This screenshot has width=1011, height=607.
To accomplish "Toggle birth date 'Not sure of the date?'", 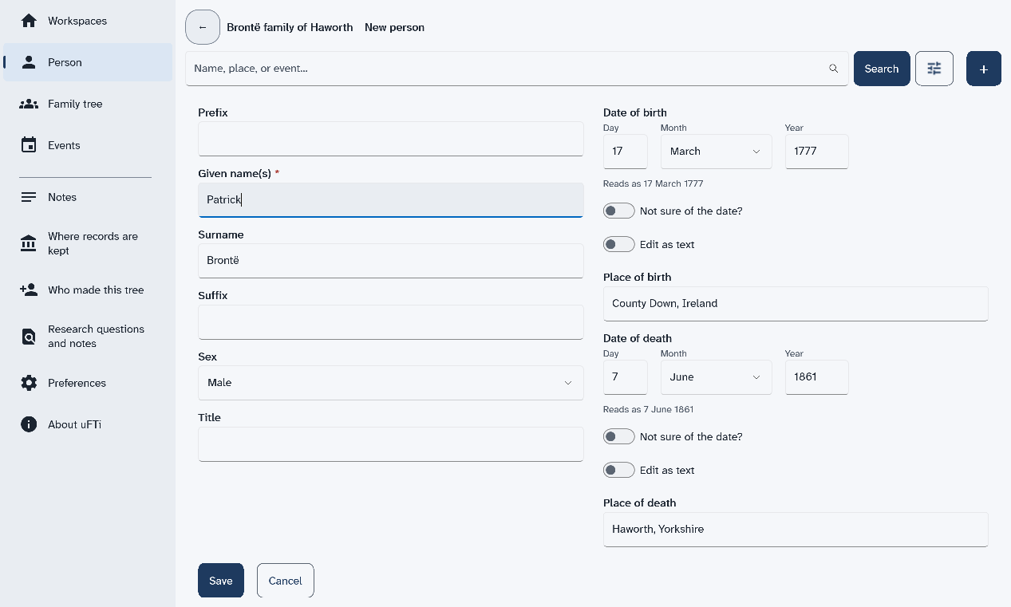I will [619, 211].
